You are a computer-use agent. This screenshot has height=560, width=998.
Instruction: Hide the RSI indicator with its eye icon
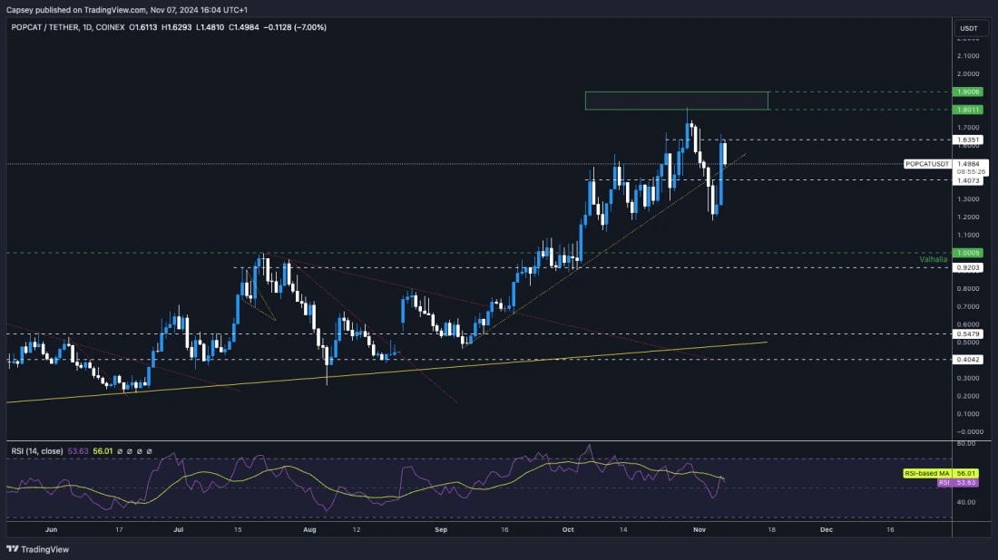(119, 450)
